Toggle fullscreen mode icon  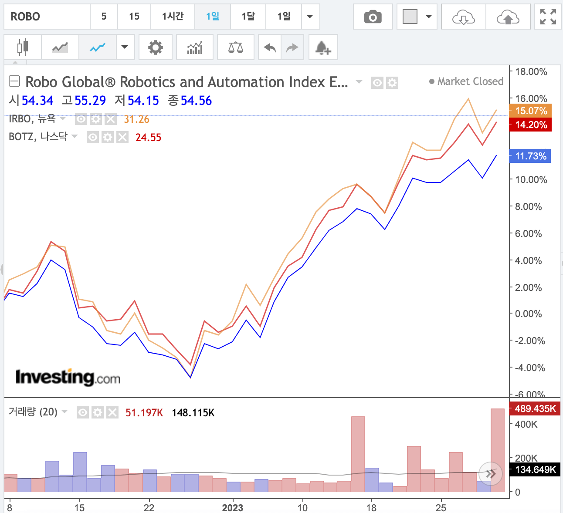coord(548,17)
